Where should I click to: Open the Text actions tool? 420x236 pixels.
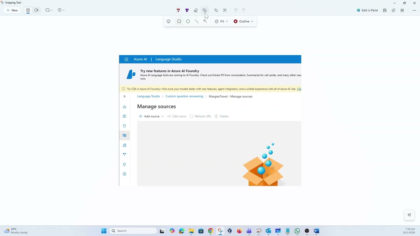tap(225, 10)
